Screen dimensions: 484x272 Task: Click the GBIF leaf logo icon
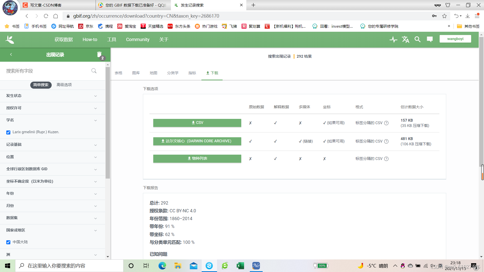[10, 40]
